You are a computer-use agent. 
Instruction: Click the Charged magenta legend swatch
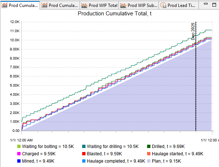19,153
